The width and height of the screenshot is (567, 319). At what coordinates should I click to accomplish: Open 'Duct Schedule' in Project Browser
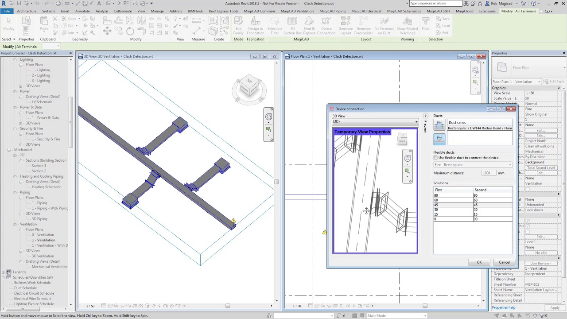(x=25, y=288)
